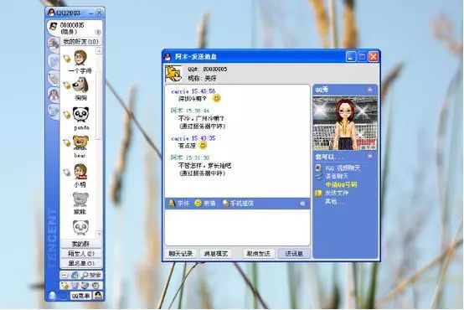Open the 黑名单 blacklist group
Viewport: 464px width, 310px height.
(x=81, y=263)
